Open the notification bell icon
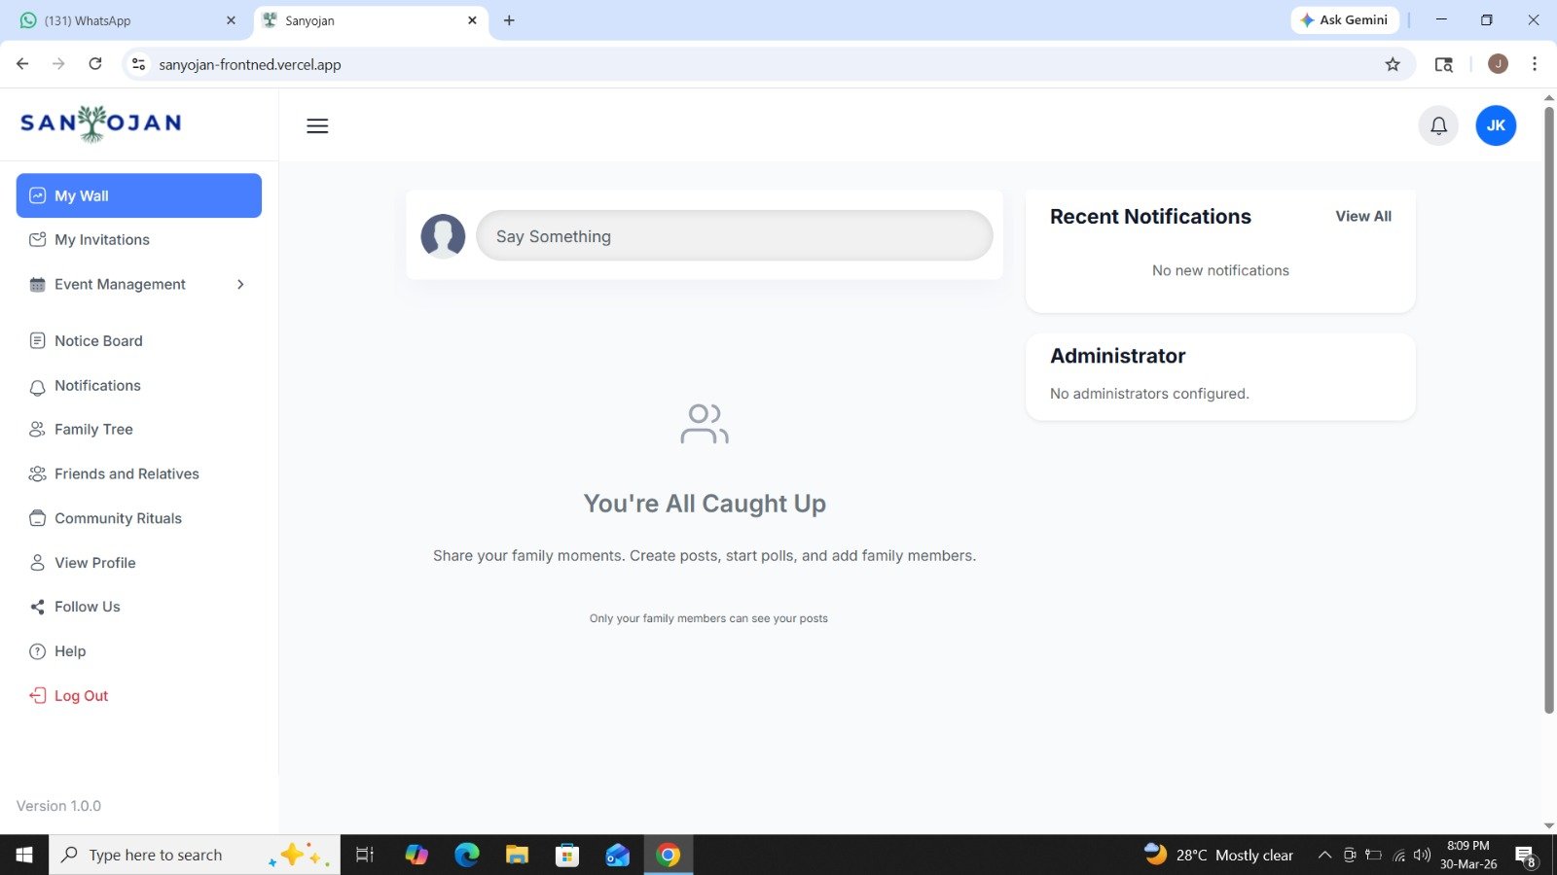Image resolution: width=1557 pixels, height=875 pixels. [x=1438, y=125]
